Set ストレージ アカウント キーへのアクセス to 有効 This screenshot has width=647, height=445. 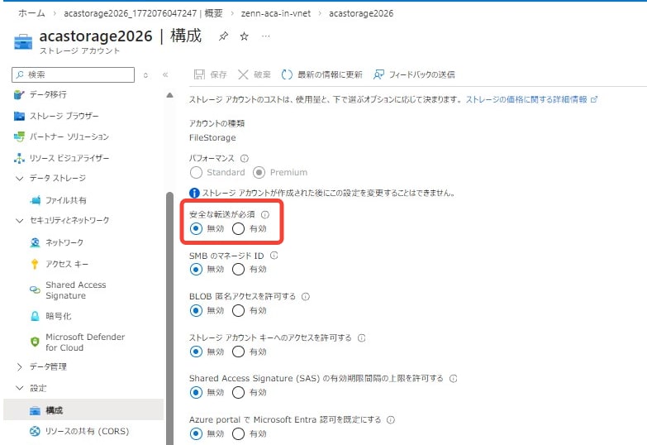(x=238, y=352)
